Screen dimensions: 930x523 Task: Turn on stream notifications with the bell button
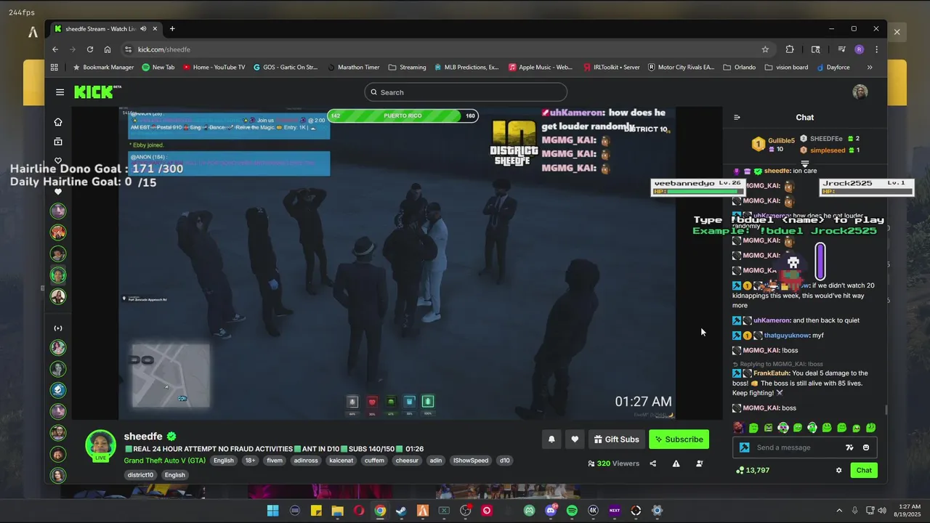tap(551, 439)
